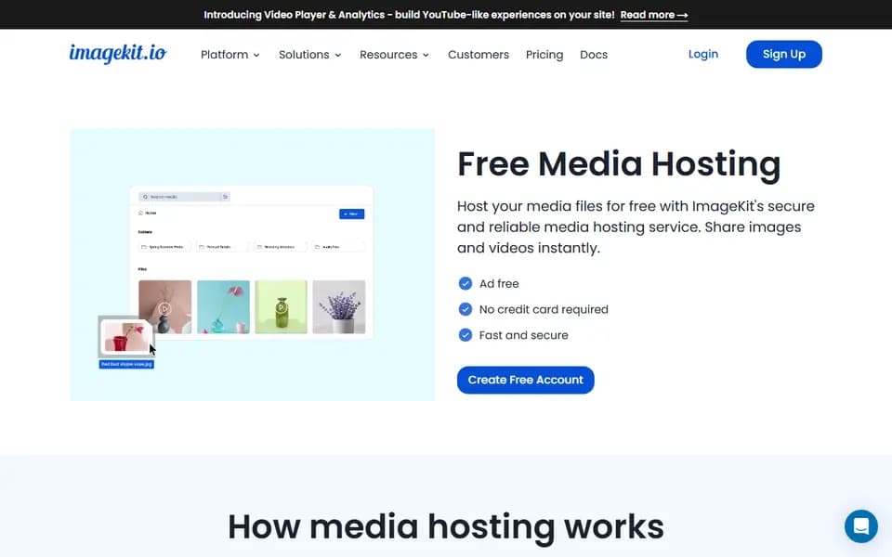
Task: Click the Fast and secure checkmark icon
Action: 466,335
